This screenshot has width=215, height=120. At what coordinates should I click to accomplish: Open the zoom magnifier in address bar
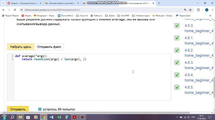click(x=185, y=10)
